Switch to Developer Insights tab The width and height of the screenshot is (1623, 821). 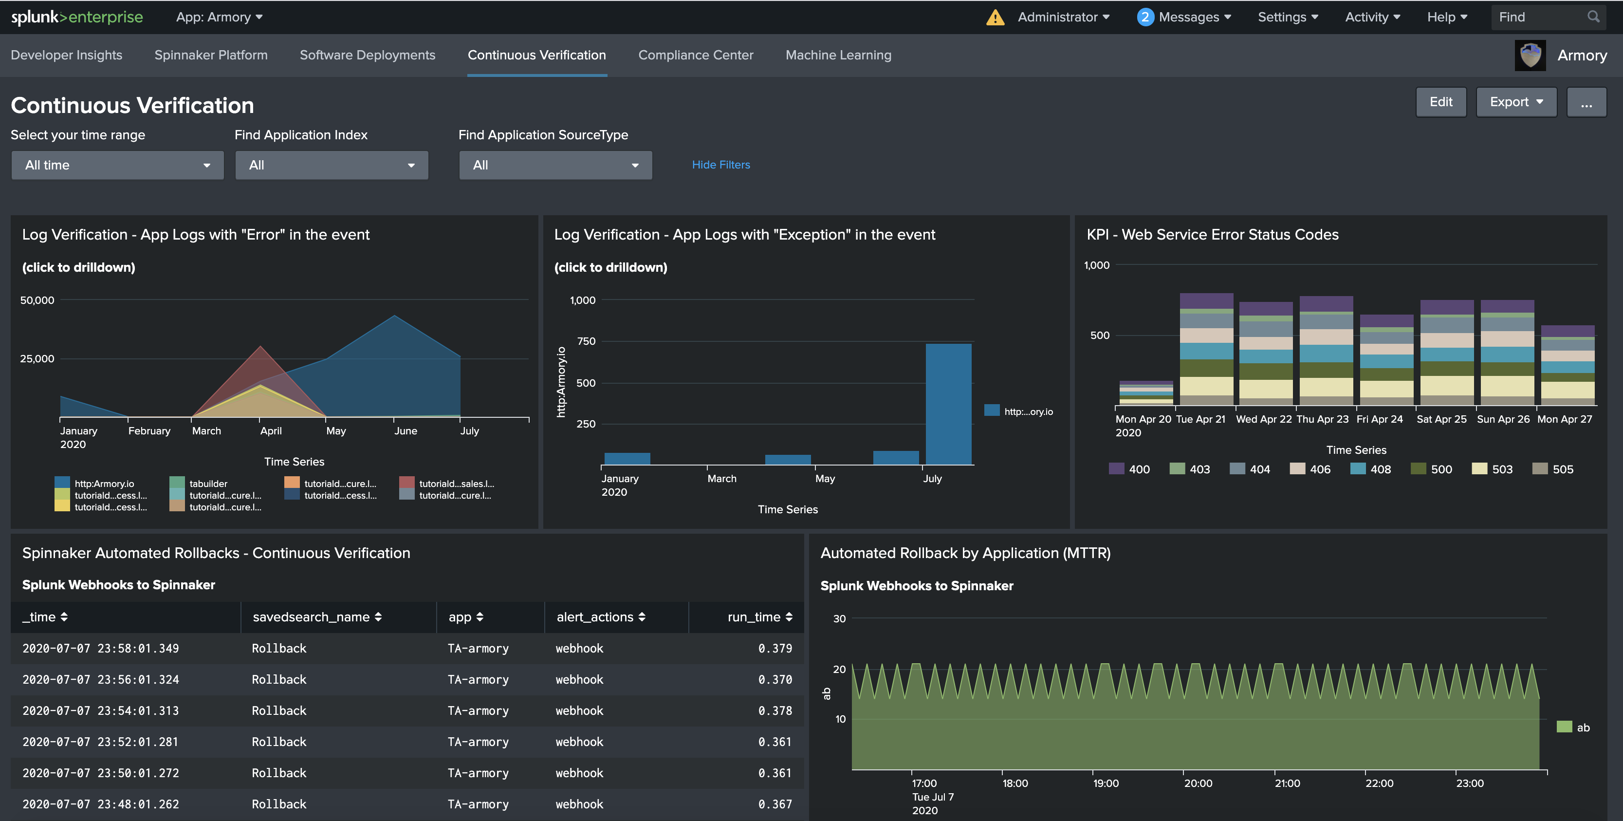[x=66, y=56]
